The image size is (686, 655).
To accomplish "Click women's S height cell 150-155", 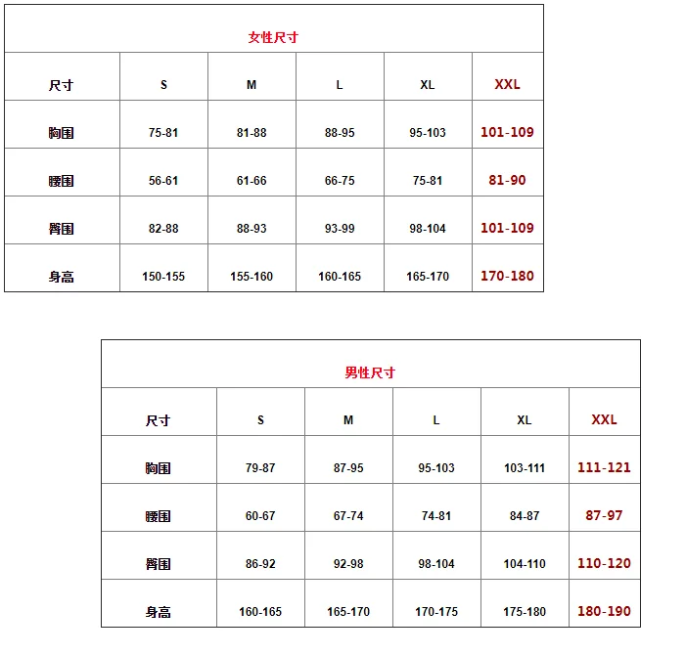I will (x=163, y=277).
